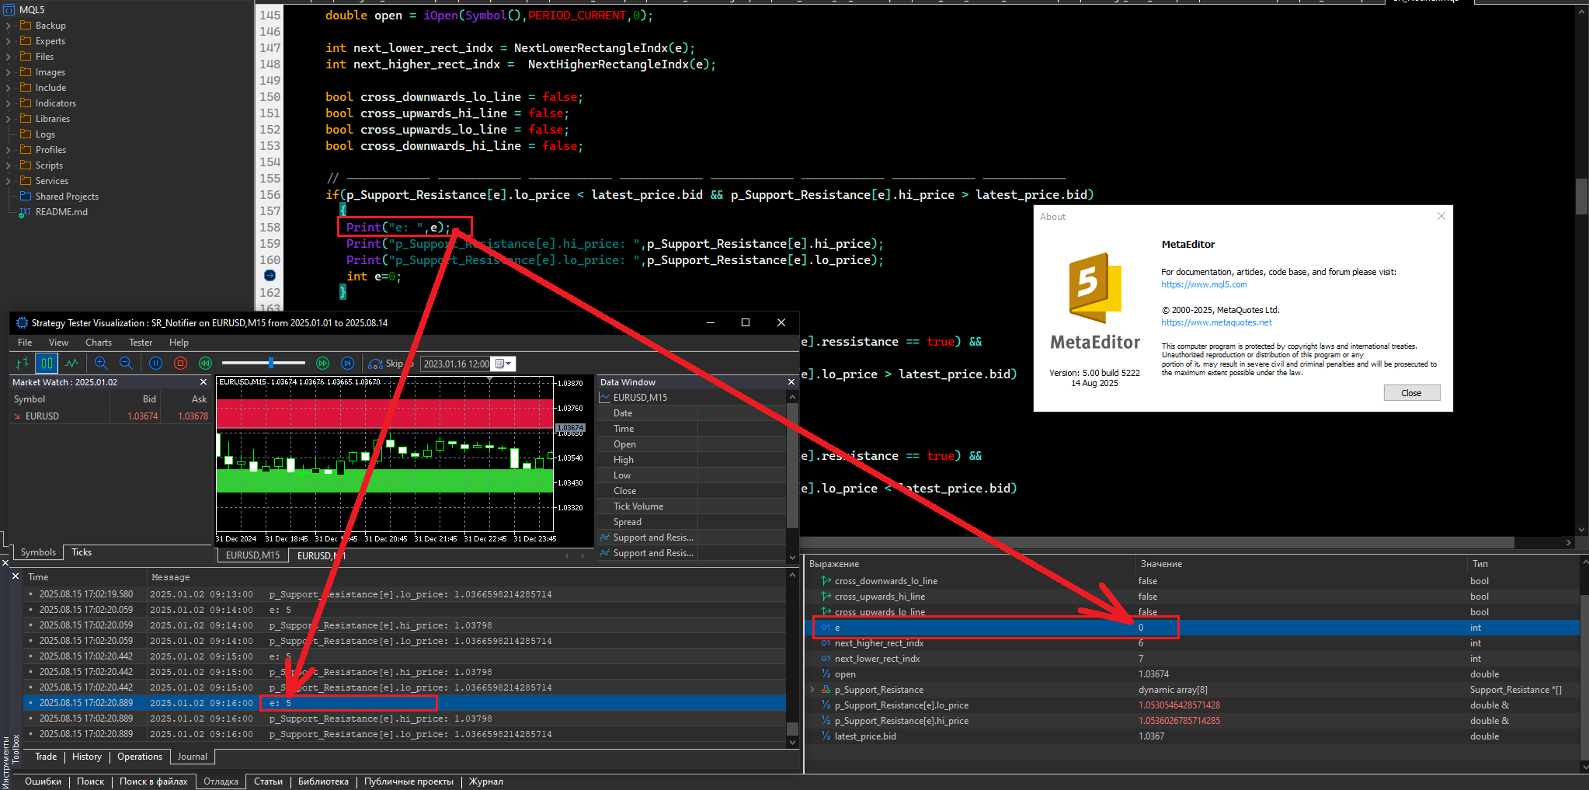Image resolution: width=1589 pixels, height=790 pixels.
Task: Select the README.md file
Action: click(x=61, y=212)
